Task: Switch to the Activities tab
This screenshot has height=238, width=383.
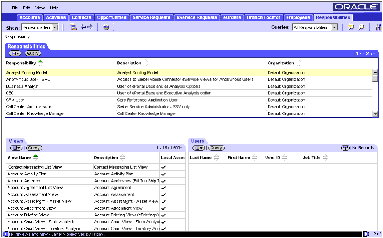Action: [x=56, y=17]
